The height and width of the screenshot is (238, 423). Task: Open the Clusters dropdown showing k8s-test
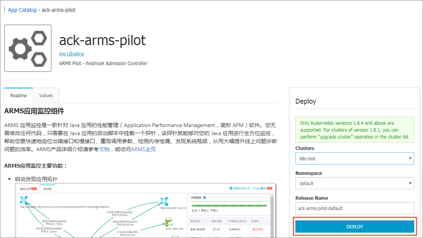(355, 158)
